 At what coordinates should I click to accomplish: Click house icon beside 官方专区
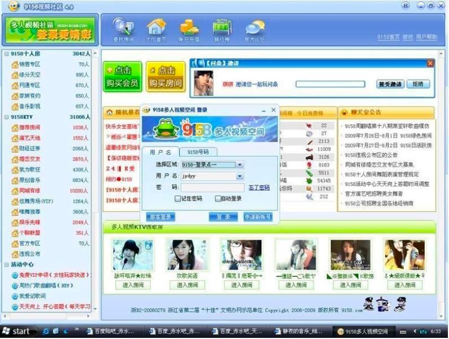(x=15, y=244)
